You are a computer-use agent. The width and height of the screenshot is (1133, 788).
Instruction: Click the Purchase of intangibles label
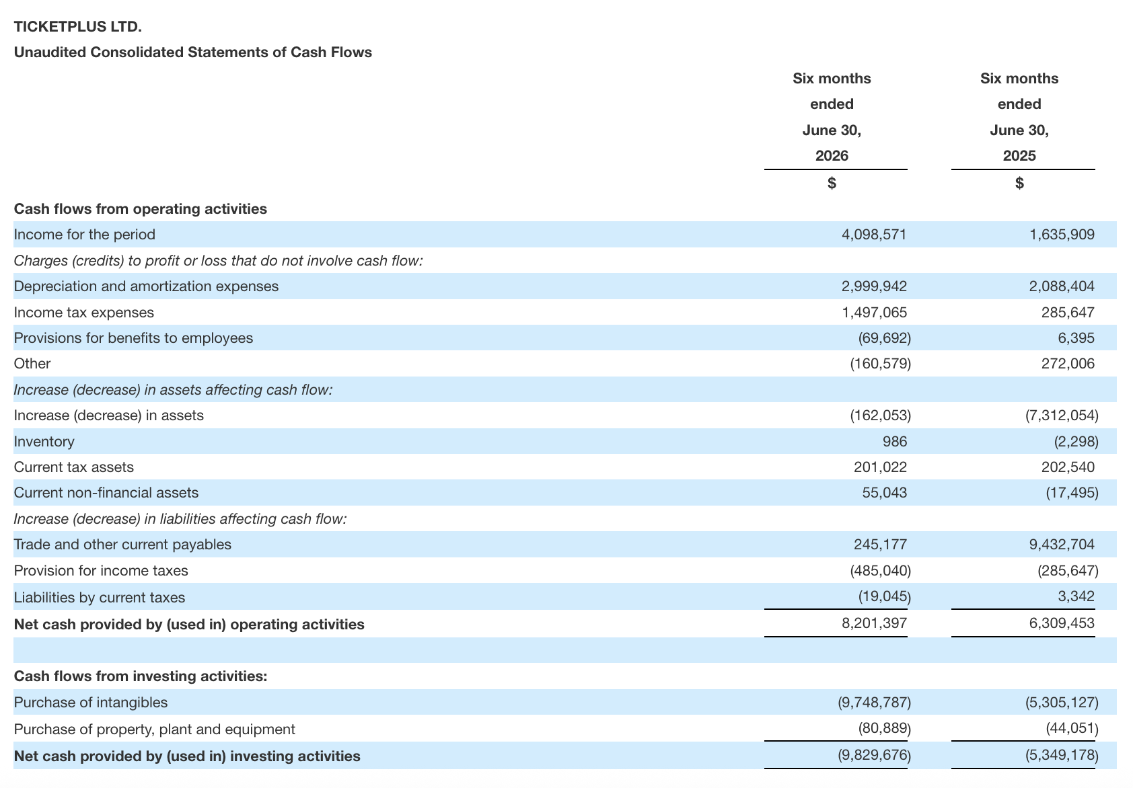coord(91,703)
